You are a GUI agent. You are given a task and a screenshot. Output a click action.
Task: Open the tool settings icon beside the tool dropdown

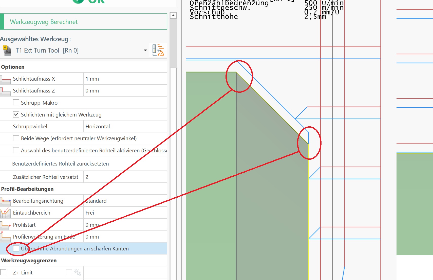(x=158, y=50)
